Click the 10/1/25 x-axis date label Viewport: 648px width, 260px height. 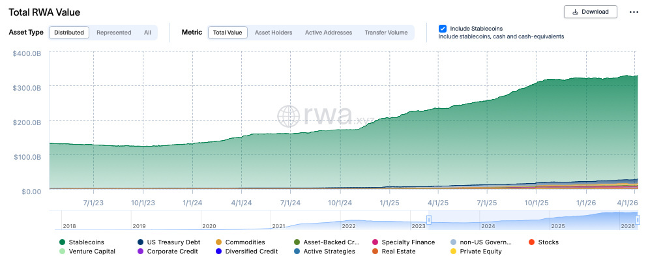tap(537, 203)
